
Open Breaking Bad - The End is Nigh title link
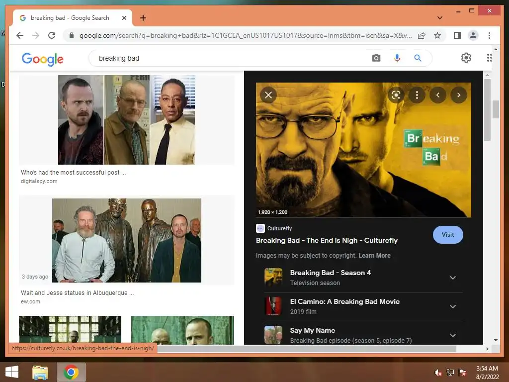[x=327, y=240]
